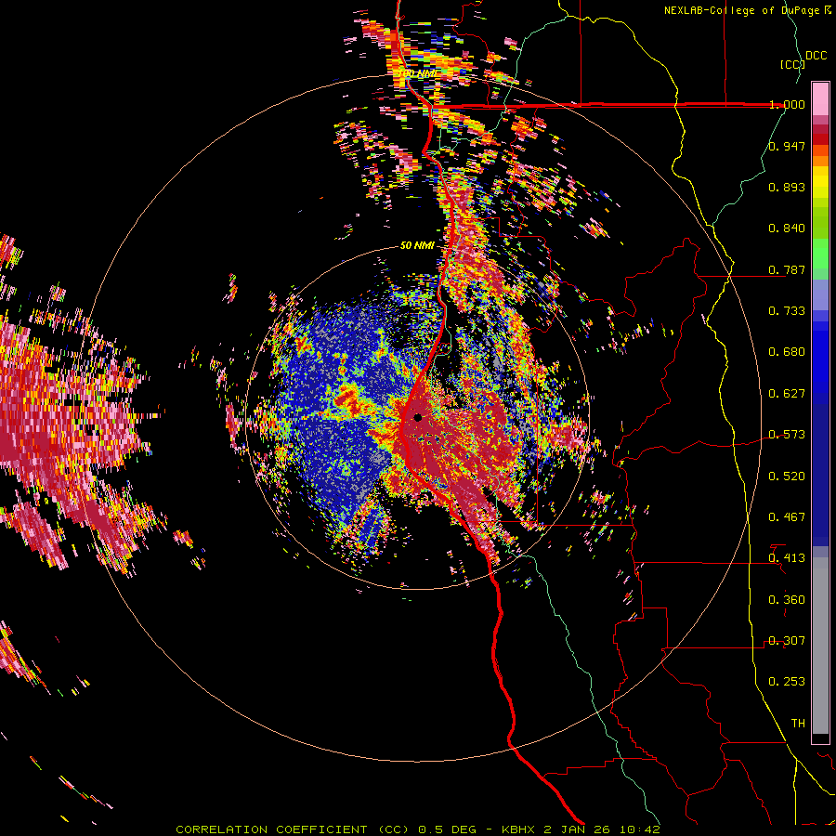The width and height of the screenshot is (836, 836).
Task: Pick the pink top segment of color bar
Action: point(820,98)
